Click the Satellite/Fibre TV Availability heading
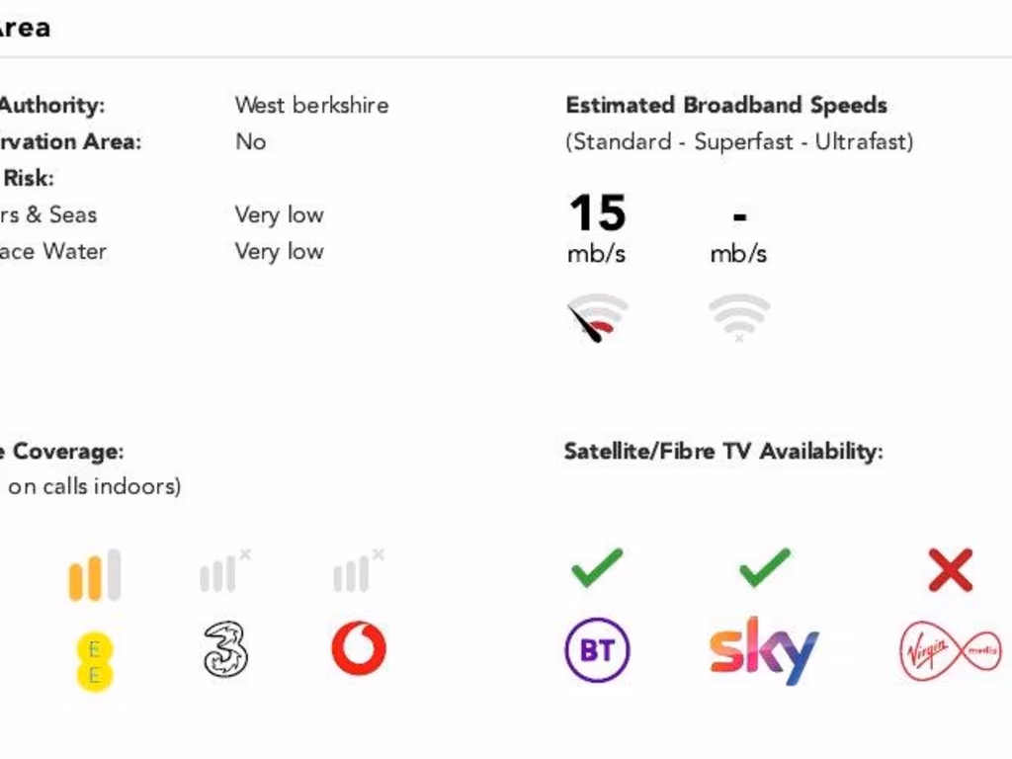1012x759 pixels. pos(722,452)
